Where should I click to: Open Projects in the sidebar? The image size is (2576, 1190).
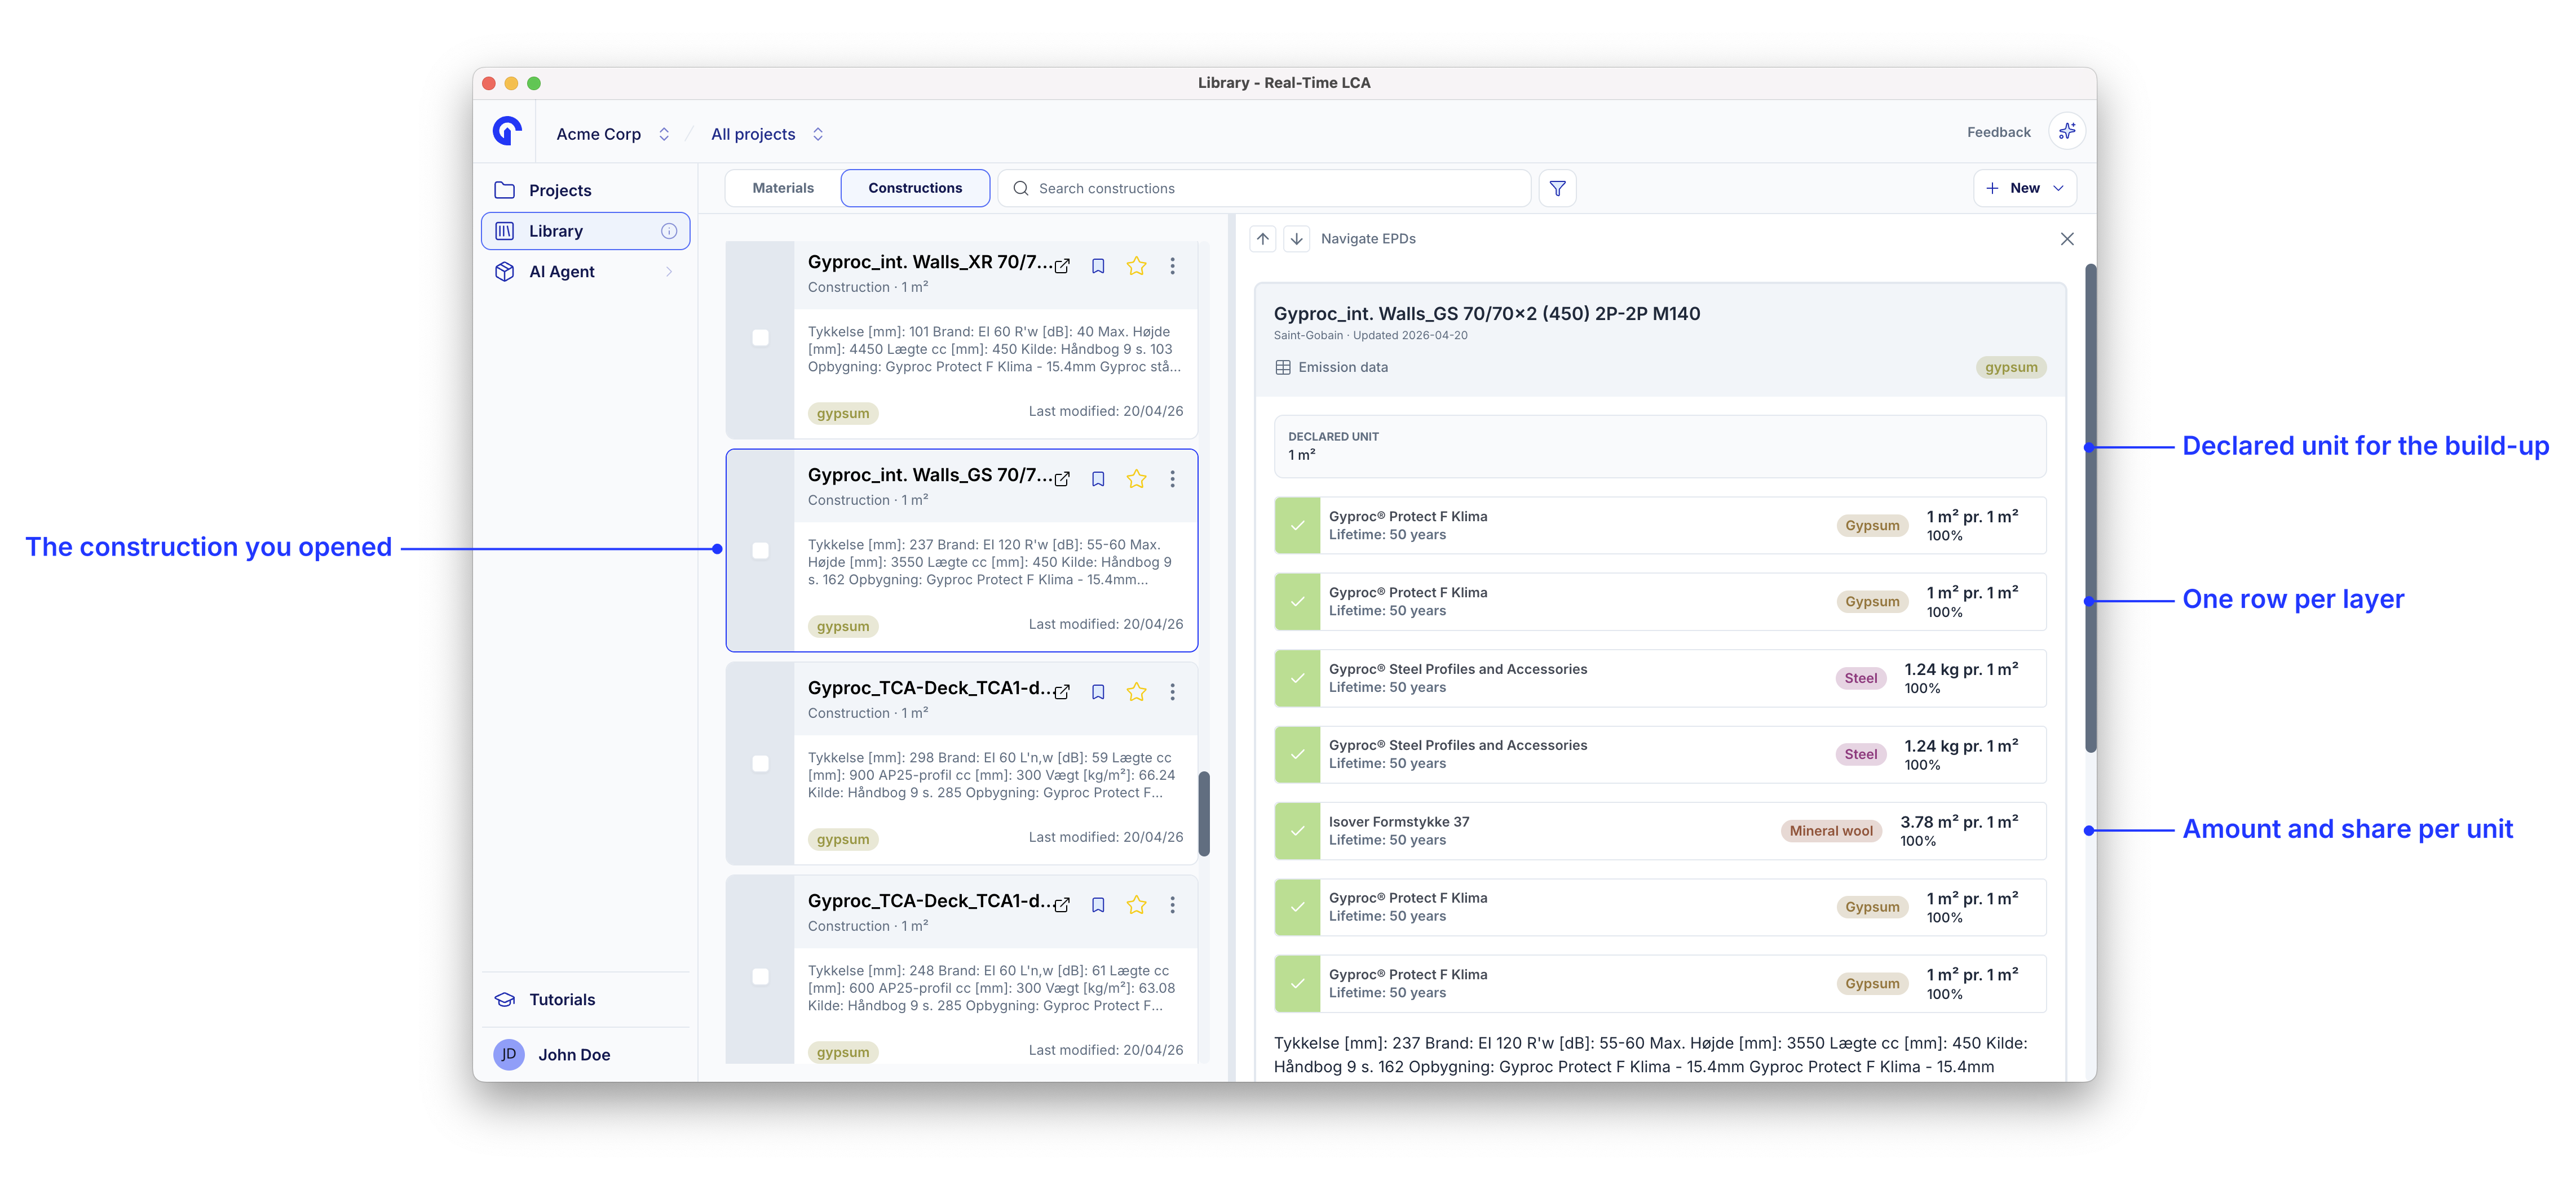pos(585,190)
